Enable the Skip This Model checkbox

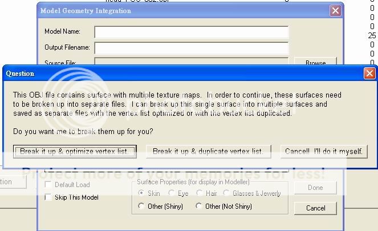pos(49,197)
